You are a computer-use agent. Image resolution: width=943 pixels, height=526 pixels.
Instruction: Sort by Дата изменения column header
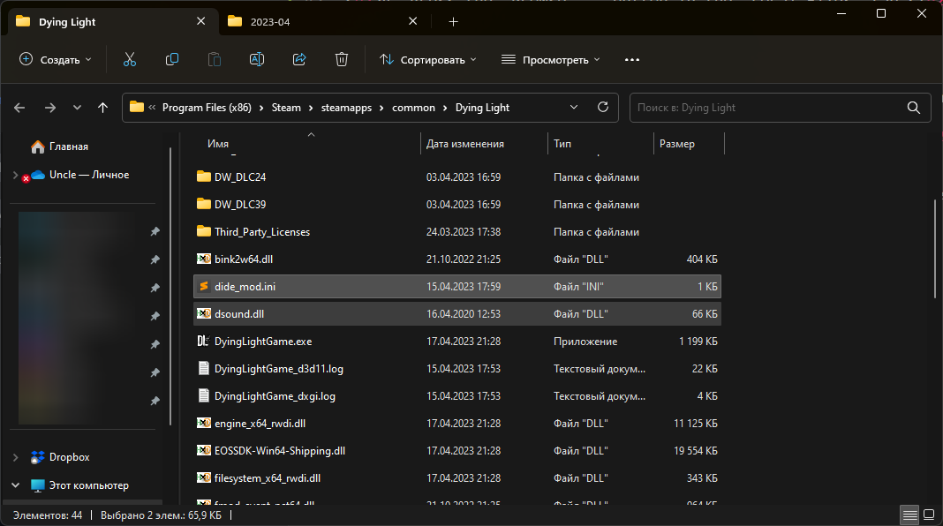465,144
